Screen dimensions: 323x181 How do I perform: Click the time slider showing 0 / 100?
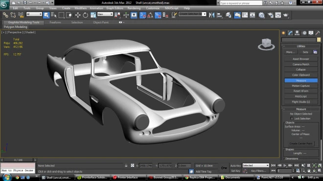18,160
